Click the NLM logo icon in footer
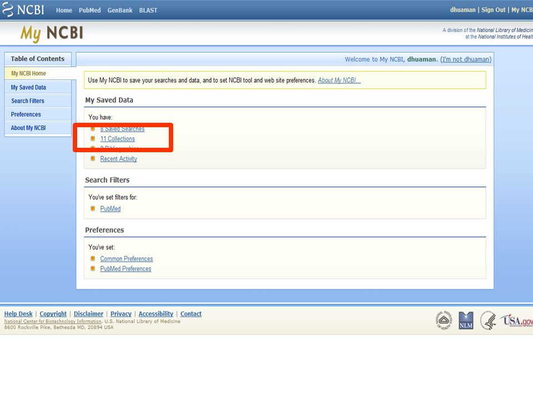The width and height of the screenshot is (533, 400). click(x=466, y=321)
